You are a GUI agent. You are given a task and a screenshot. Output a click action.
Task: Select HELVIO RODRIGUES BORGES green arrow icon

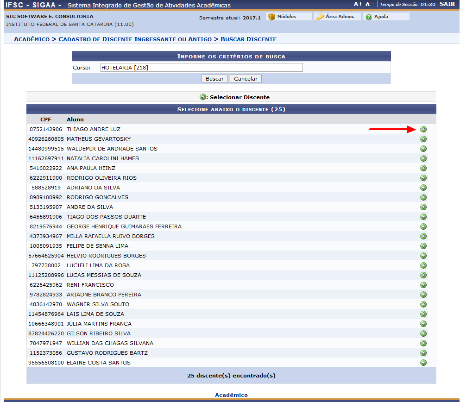click(423, 256)
